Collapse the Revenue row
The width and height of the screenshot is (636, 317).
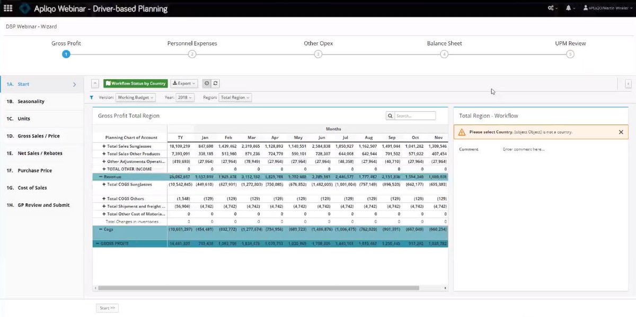(x=101, y=177)
